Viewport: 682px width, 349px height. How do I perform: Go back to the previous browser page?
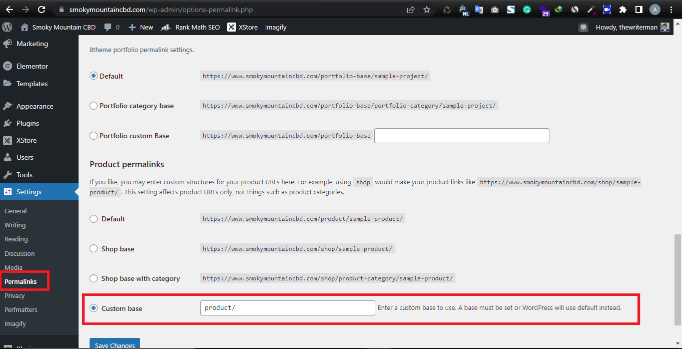[x=10, y=10]
